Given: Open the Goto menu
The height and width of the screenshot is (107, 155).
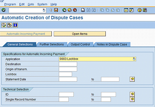Looking at the screenshot, I should pyautogui.click(x=31, y=4).
